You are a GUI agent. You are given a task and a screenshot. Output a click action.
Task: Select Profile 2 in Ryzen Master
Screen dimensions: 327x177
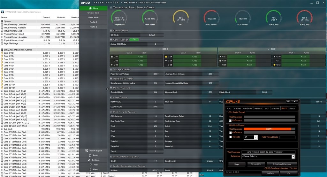[93, 27]
